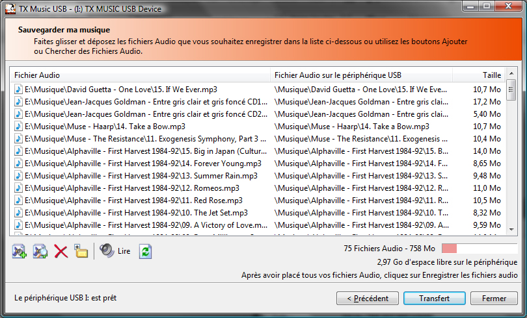Click the green refresh icon
Image resolution: width=527 pixels, height=318 pixels.
click(145, 251)
